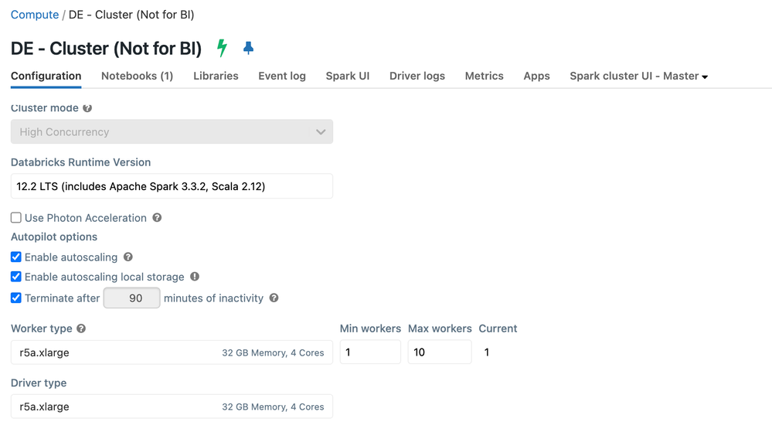Uncheck the Enable autoscaling checkbox

(16, 257)
